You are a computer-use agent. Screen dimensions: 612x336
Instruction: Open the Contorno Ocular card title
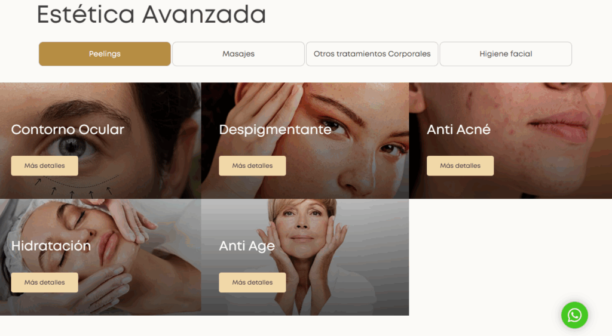(x=68, y=130)
